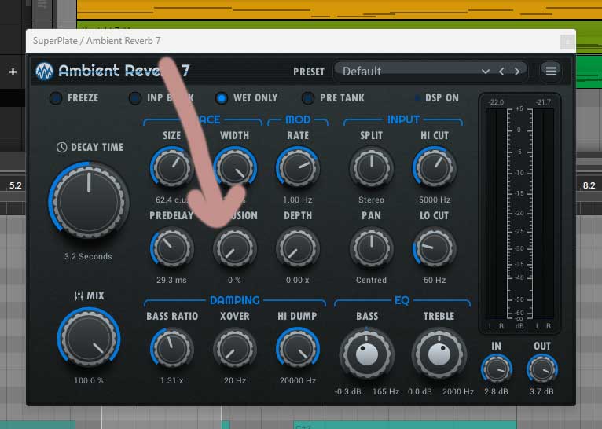This screenshot has width=602, height=429.
Task: Click the Hi Dump knob
Action: pos(298,348)
